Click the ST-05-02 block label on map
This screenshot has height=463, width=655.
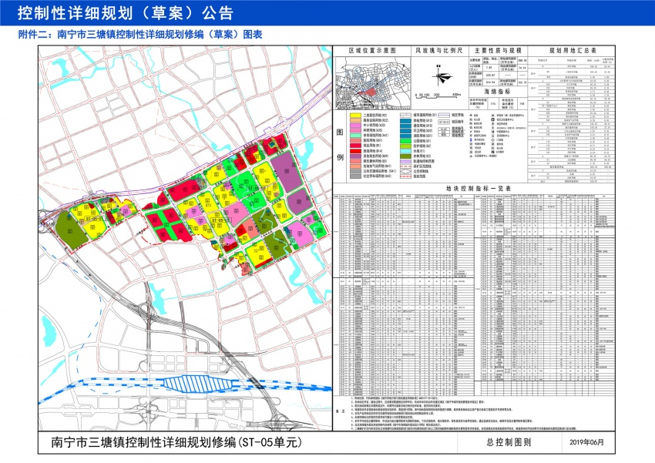tap(220, 220)
